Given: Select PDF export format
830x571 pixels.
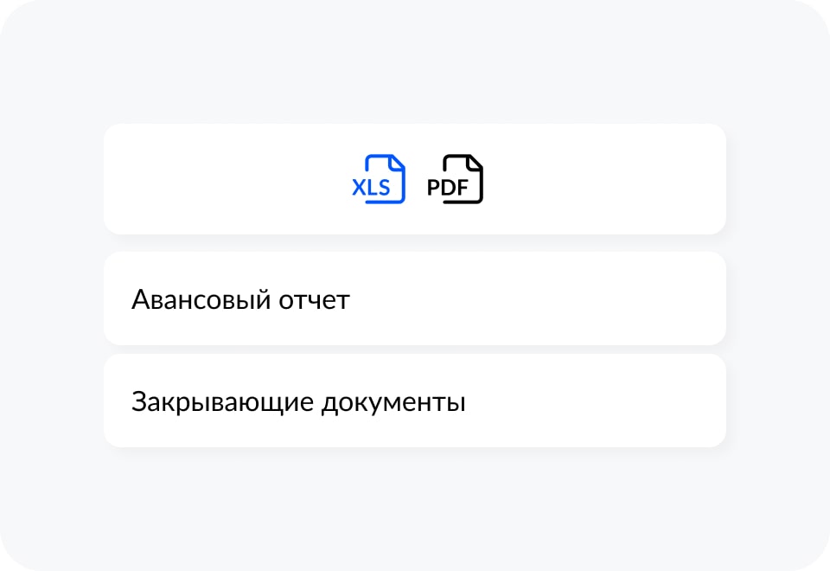Looking at the screenshot, I should [x=456, y=179].
